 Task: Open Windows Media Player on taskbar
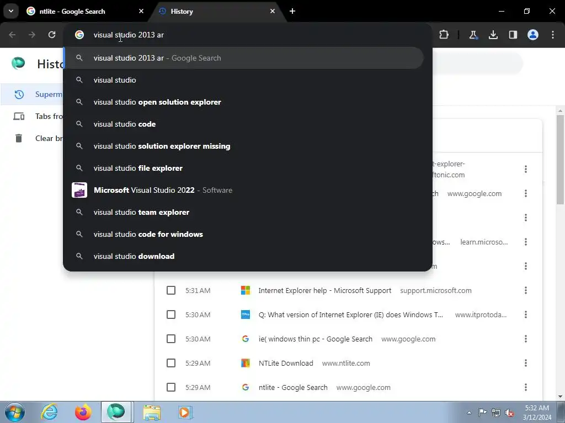coord(185,412)
